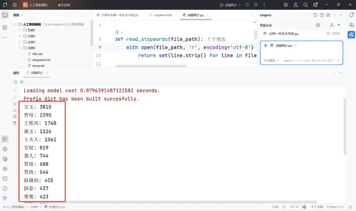This screenshot has width=356, height=211.
Task: Open stopword.txt in project tree
Action: 41,60
